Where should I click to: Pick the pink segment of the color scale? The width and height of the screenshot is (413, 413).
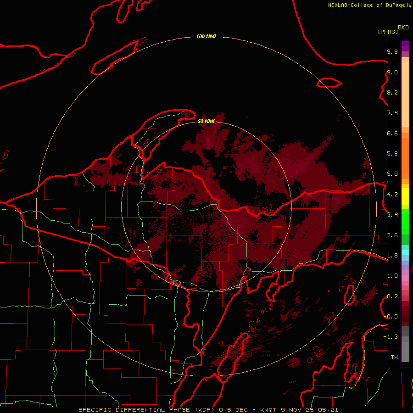tap(405, 278)
